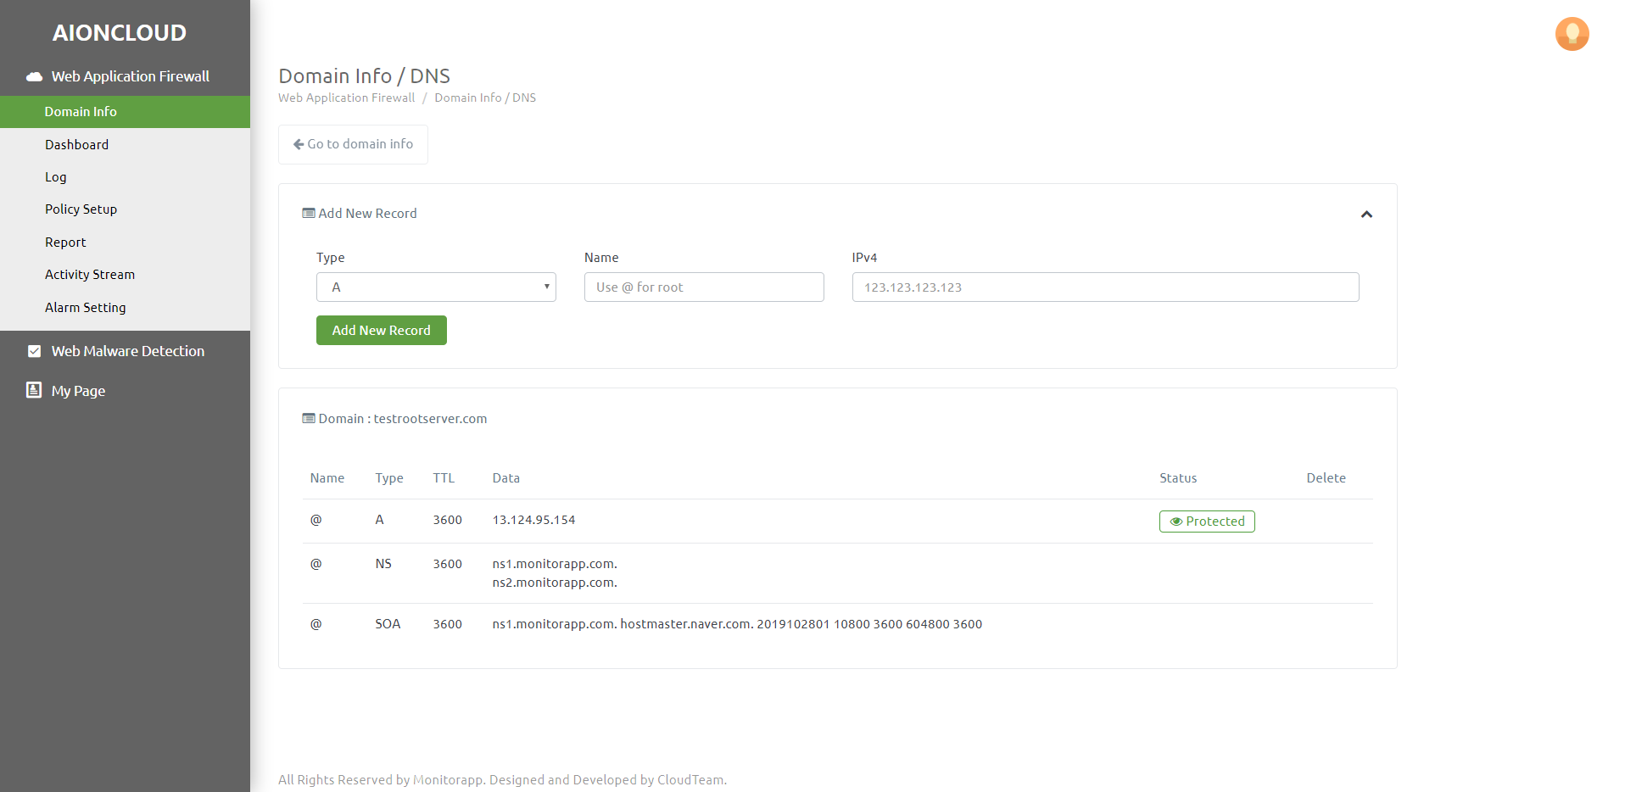Click the orange user avatar icon
The height and width of the screenshot is (792, 1625).
pyautogui.click(x=1572, y=34)
